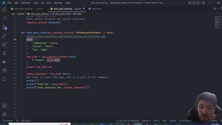
Task: Open the Bookmarks view in activity bar
Action: pyautogui.click(x=4, y=79)
